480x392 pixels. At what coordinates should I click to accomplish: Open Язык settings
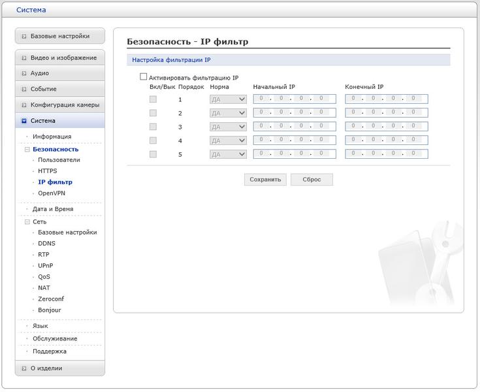click(x=40, y=326)
